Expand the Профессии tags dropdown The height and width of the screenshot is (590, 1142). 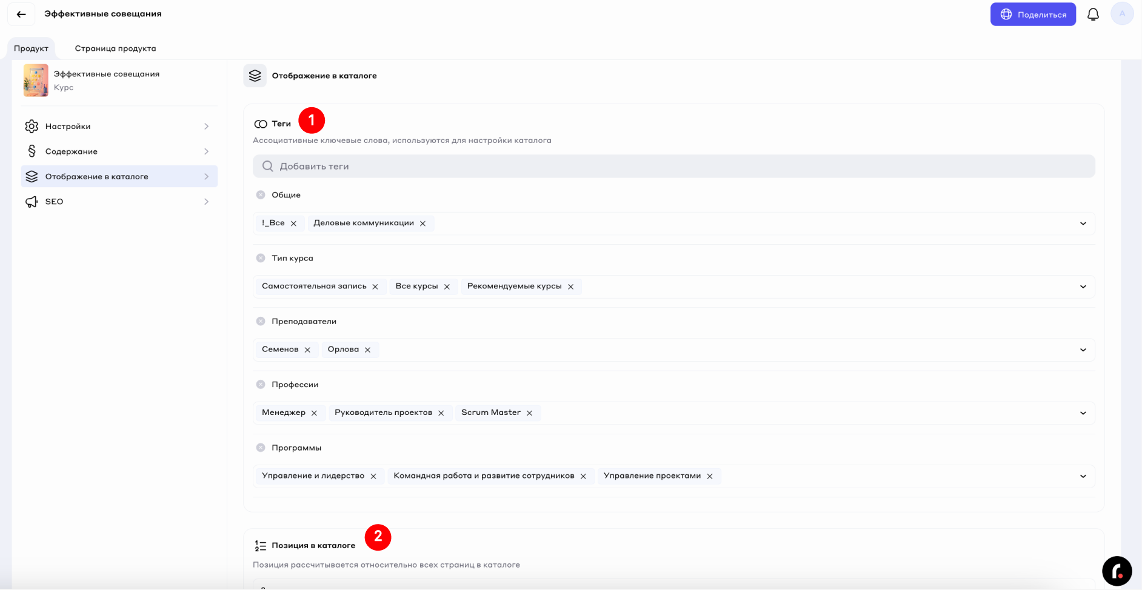(x=1083, y=413)
